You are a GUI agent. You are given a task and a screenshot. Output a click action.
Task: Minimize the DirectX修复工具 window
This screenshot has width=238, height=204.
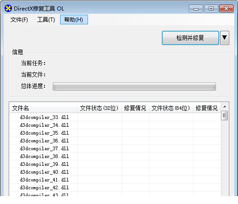(196, 9)
